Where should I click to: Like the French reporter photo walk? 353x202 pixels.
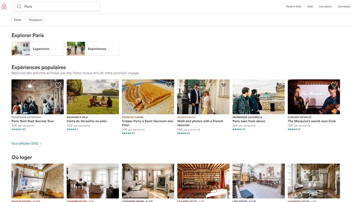(x=224, y=85)
